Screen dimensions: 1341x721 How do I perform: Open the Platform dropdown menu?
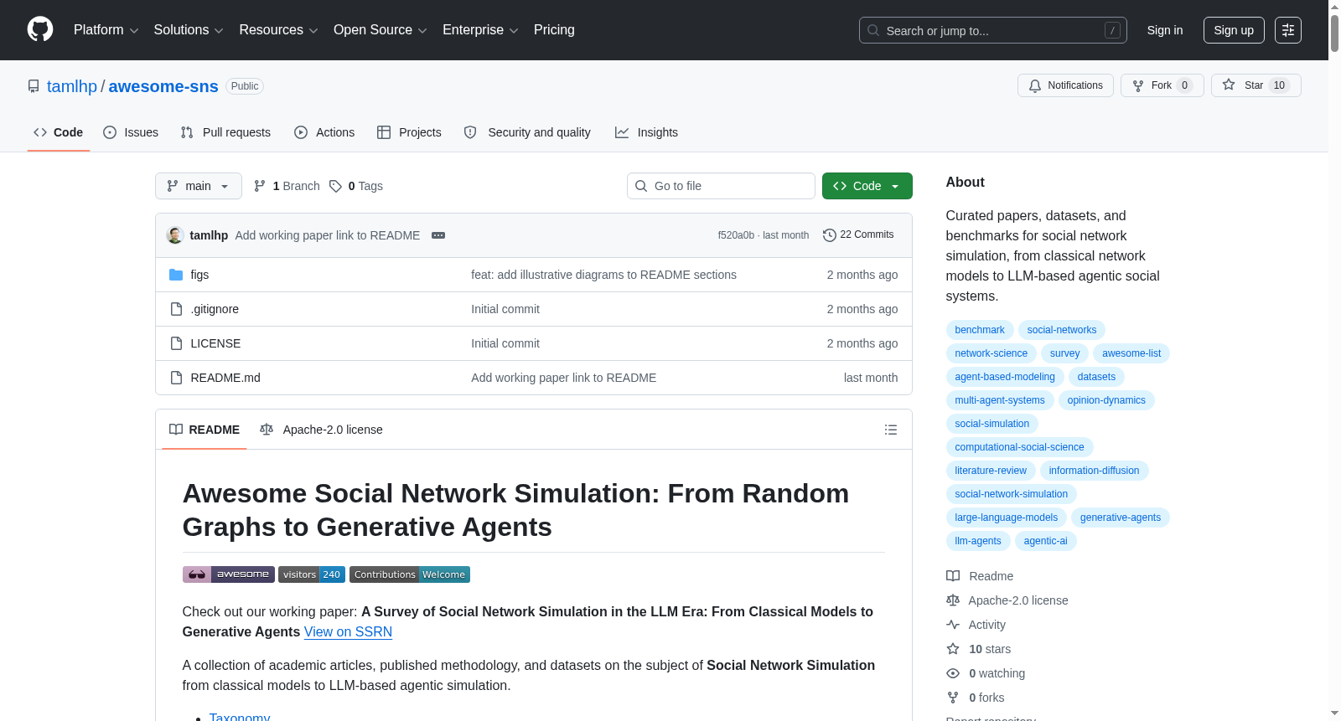[x=106, y=30]
